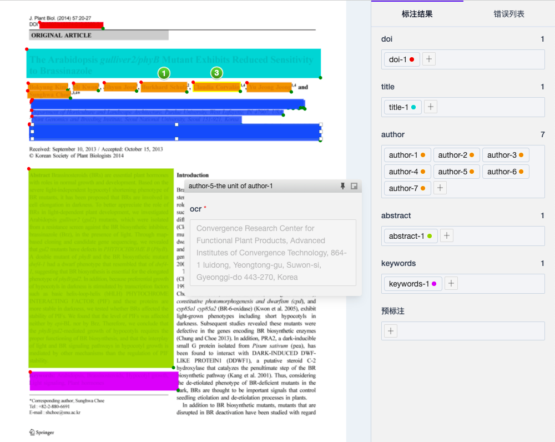Click the popup title 'author-5-the unit of author-1'

pyautogui.click(x=231, y=186)
